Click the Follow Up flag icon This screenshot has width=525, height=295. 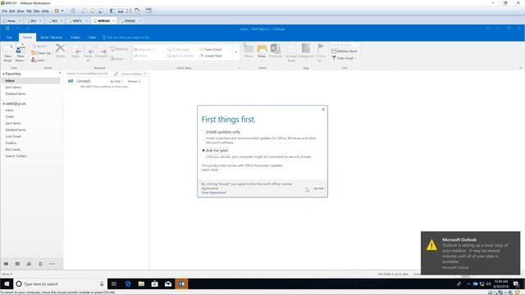click(321, 52)
